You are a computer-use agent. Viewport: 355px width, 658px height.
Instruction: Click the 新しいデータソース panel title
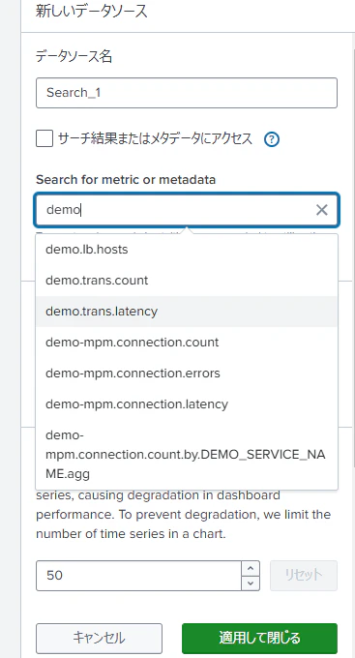(92, 12)
